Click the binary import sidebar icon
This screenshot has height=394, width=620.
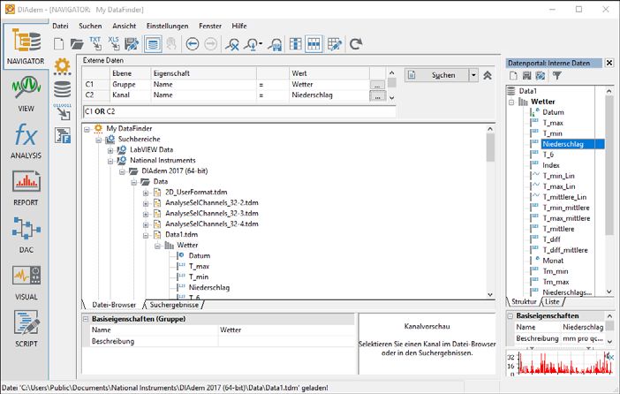tap(63, 112)
